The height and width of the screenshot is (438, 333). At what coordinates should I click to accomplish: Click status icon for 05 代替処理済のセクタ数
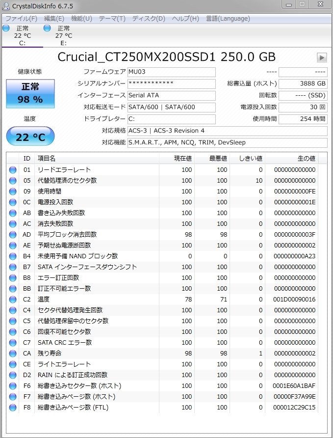pyautogui.click(x=13, y=181)
